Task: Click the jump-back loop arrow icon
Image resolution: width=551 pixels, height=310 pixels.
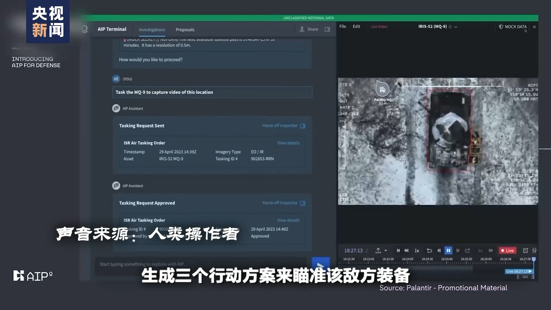Action: tap(429, 251)
